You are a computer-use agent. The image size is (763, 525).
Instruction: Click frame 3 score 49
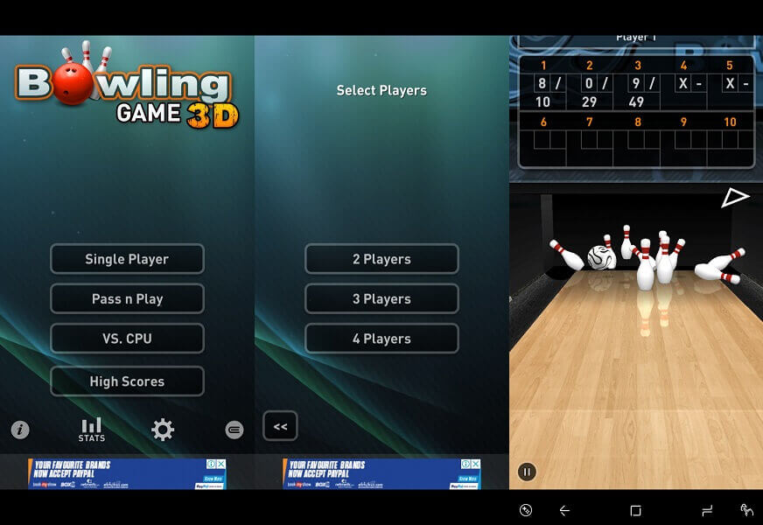(x=636, y=101)
